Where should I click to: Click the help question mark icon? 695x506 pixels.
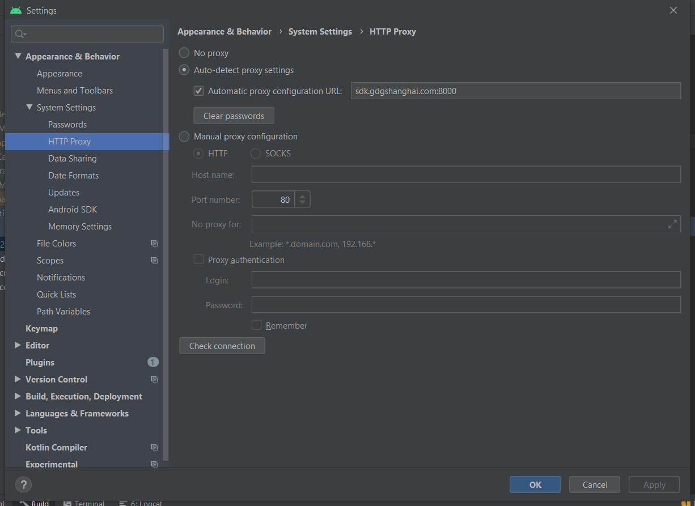pyautogui.click(x=23, y=484)
